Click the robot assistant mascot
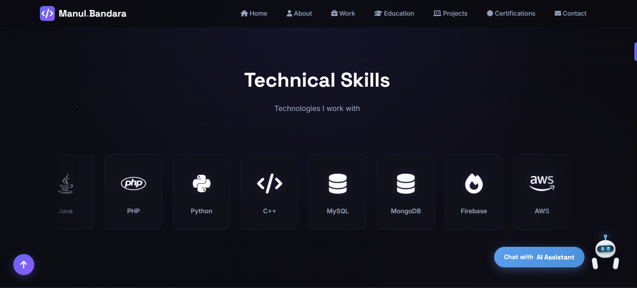637x288 pixels. [605, 253]
